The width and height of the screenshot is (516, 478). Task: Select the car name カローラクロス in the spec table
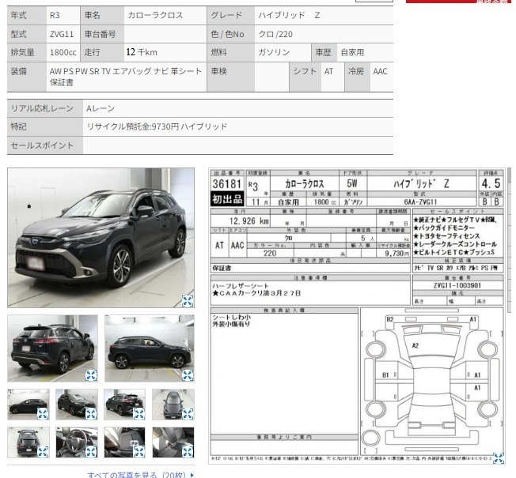pos(155,15)
